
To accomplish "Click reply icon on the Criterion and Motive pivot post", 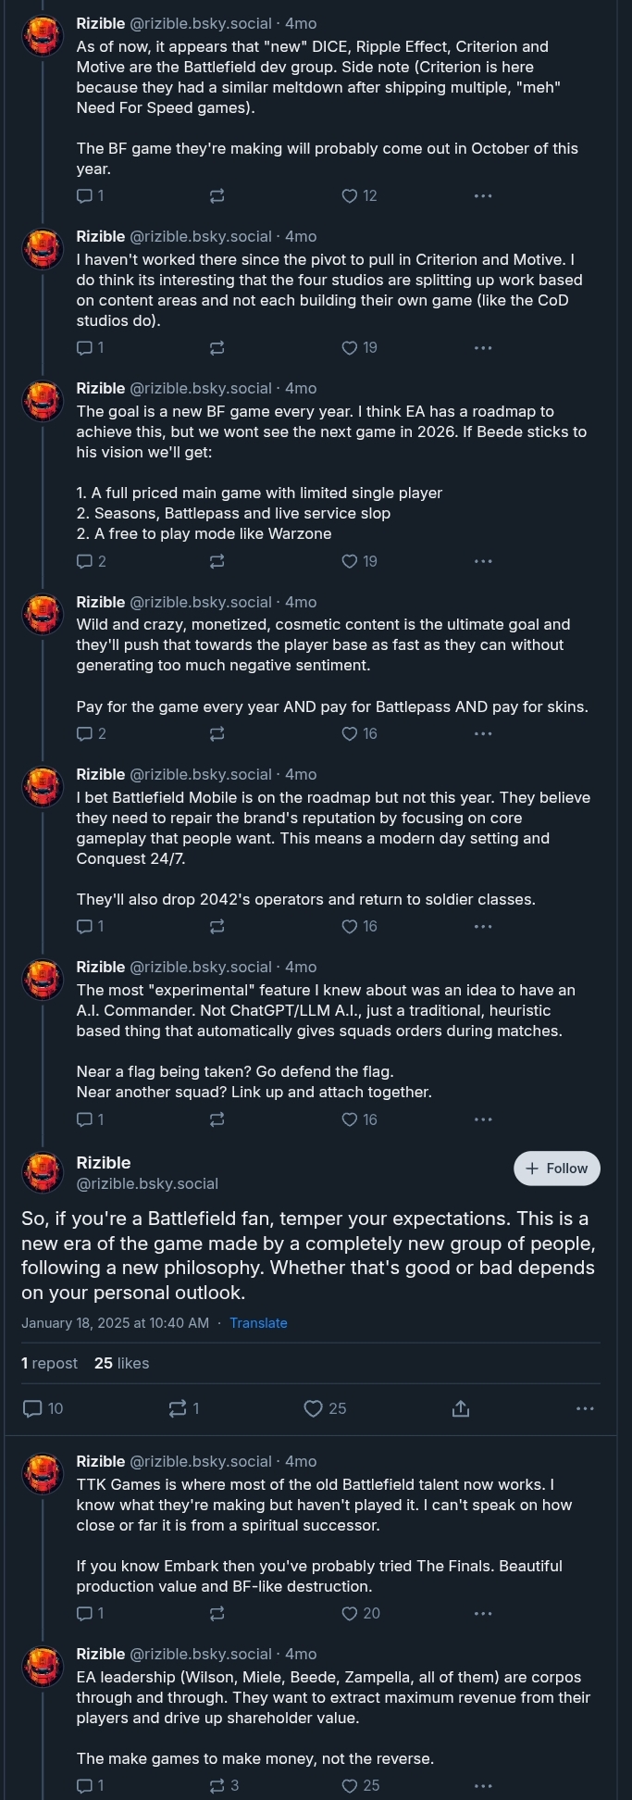I will coord(84,348).
